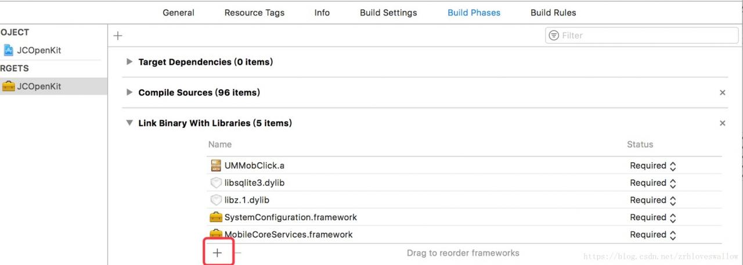The width and height of the screenshot is (743, 265).
Task: Delete the Compile Sources build phase
Action: 723,93
